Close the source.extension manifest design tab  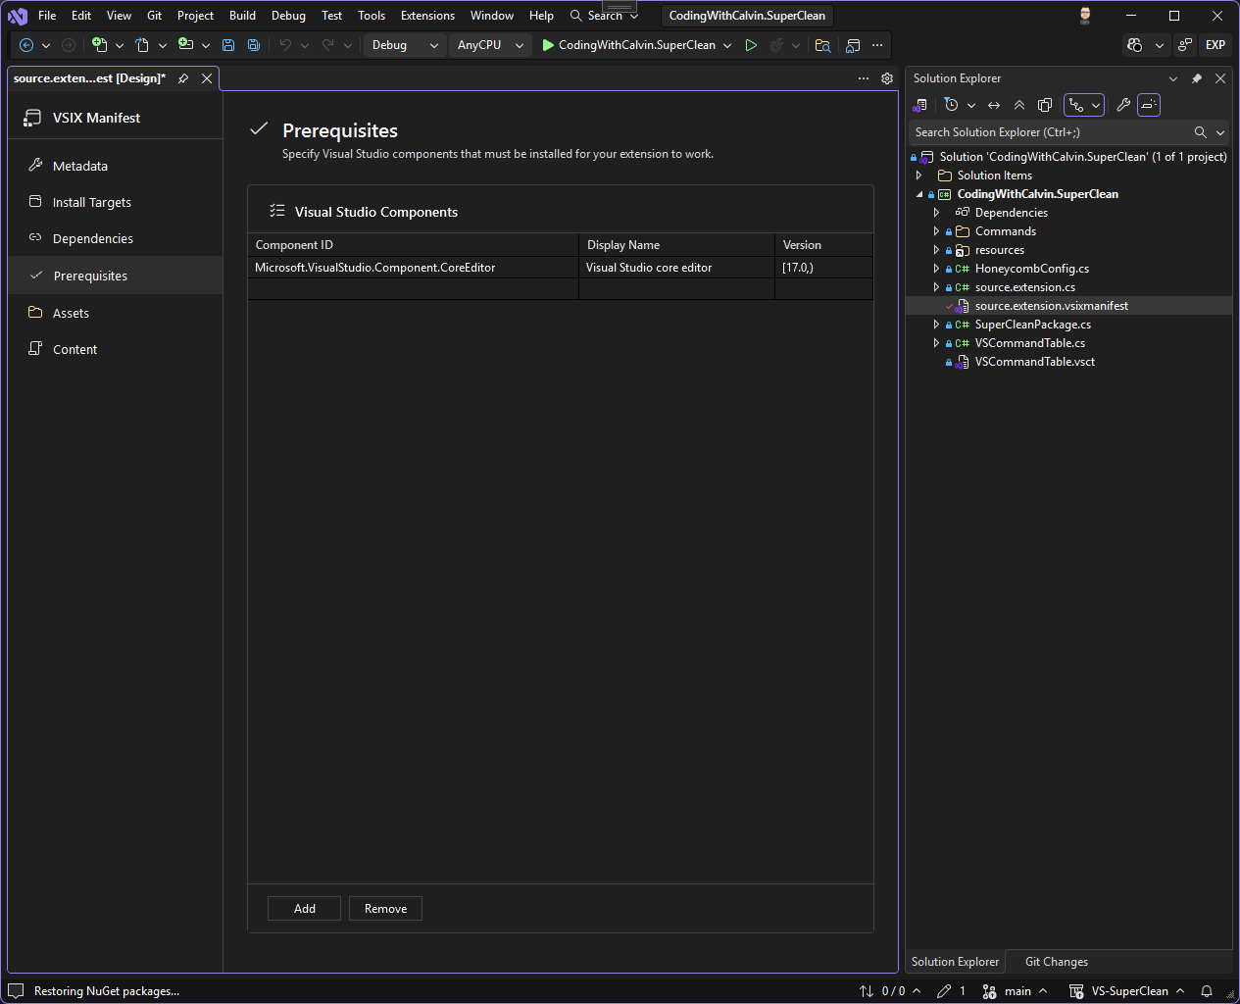[207, 78]
